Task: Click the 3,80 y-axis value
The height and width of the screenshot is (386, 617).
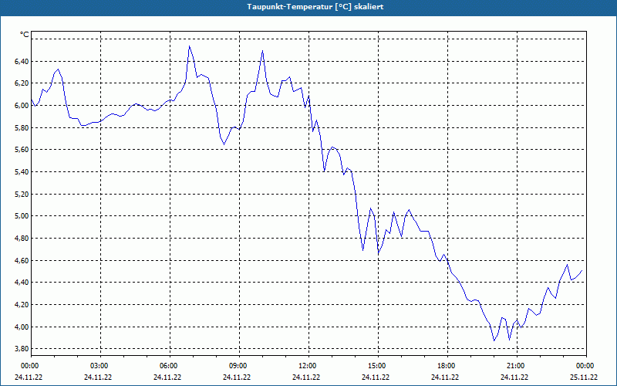Action: pyautogui.click(x=21, y=349)
